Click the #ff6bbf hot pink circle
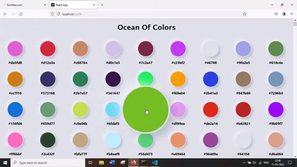Image resolution: width=297 pixels, height=167 pixels. (x=15, y=140)
